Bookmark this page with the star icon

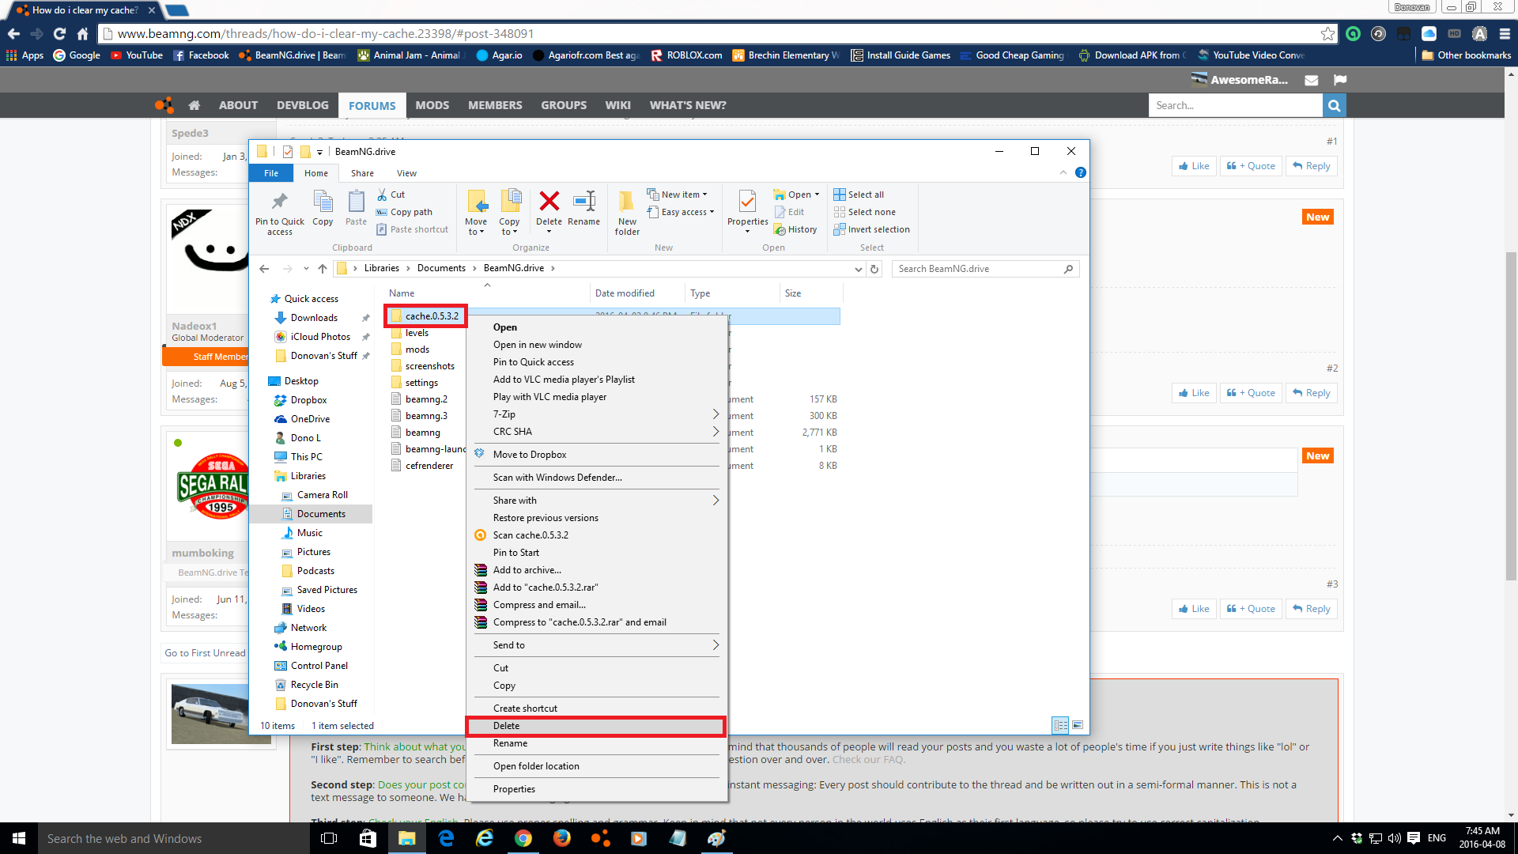coord(1327,34)
